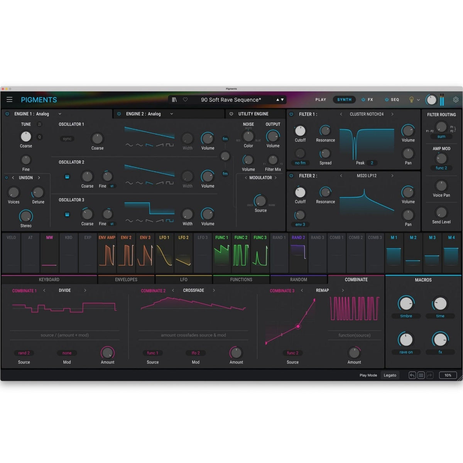
Task: Toggle the Unison power button
Action: coord(6,178)
